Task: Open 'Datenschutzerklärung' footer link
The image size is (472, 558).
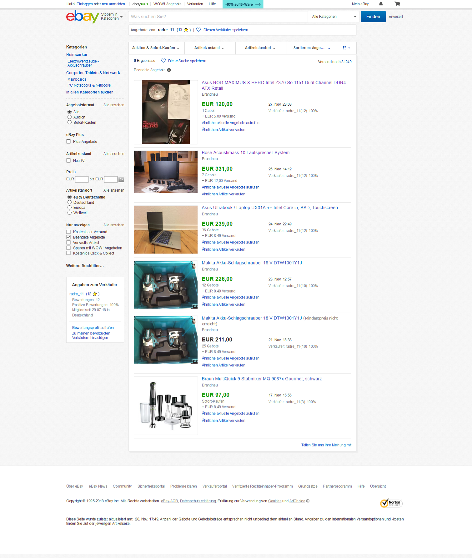Action: pyautogui.click(x=198, y=501)
